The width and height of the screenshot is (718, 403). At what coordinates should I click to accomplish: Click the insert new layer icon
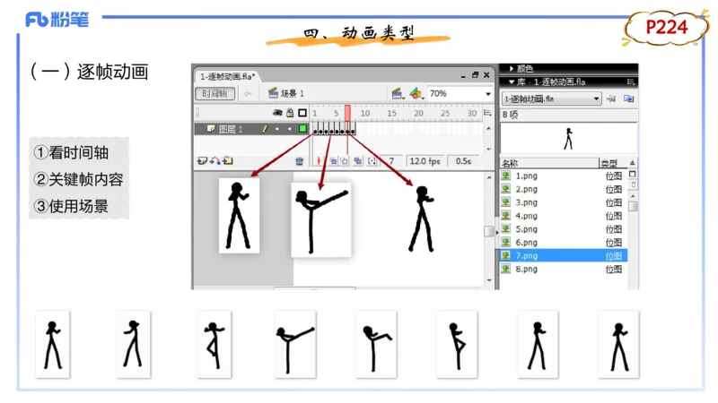pyautogui.click(x=202, y=161)
